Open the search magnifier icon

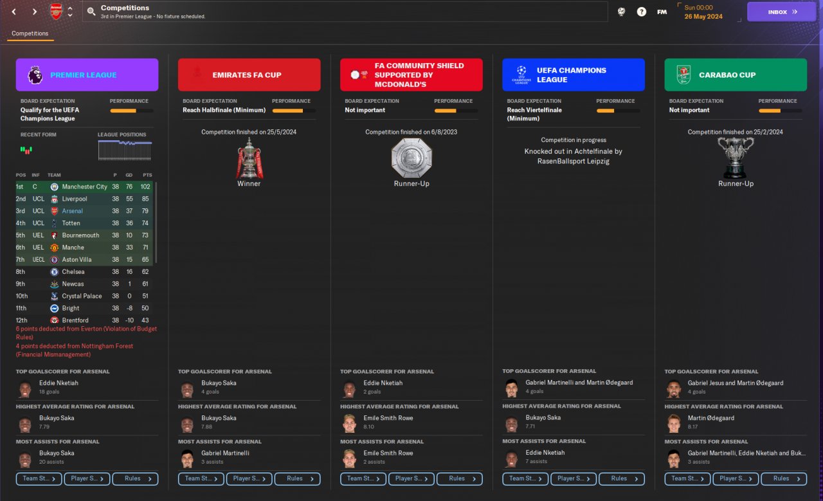click(91, 12)
